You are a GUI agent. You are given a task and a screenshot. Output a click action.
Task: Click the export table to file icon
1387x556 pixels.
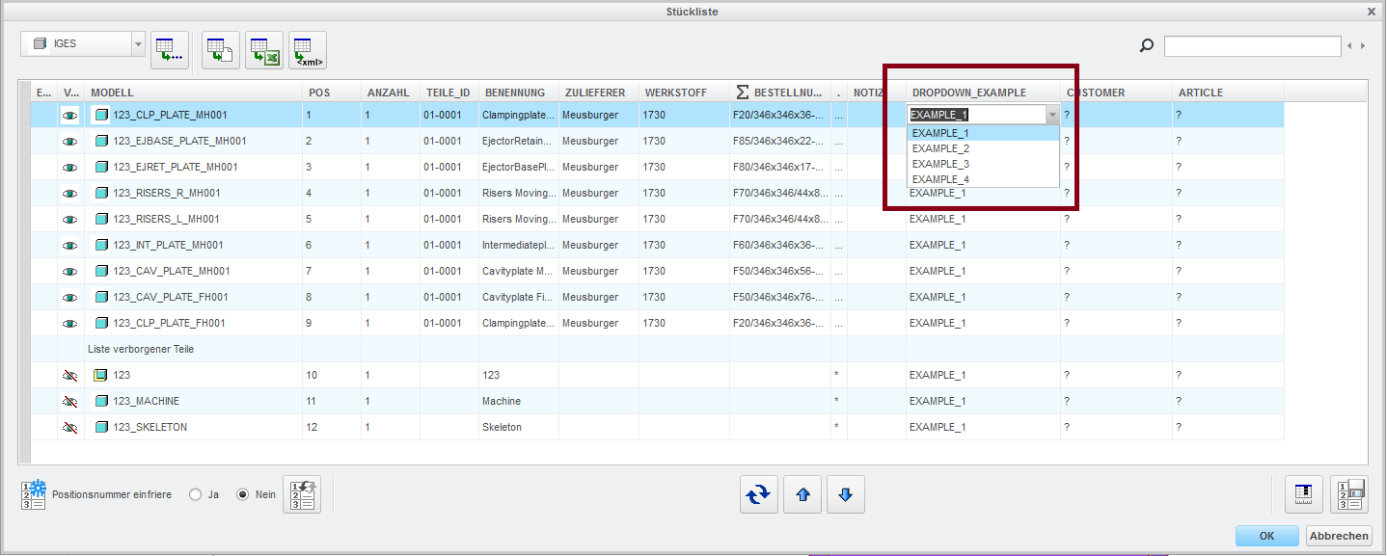(x=220, y=50)
